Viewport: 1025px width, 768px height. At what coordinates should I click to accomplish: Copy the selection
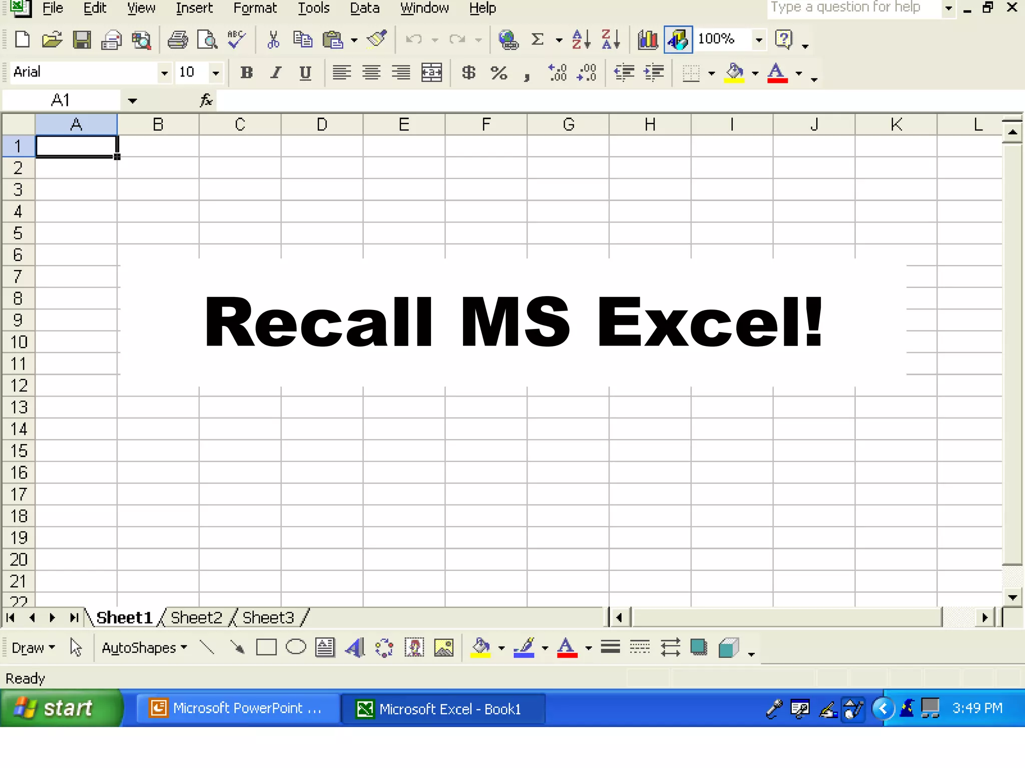tap(303, 39)
